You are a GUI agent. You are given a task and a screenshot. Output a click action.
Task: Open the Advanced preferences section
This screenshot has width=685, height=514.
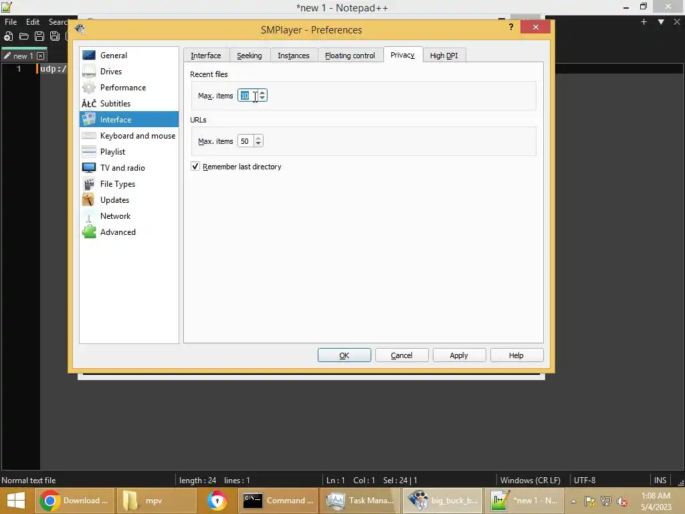click(x=129, y=232)
